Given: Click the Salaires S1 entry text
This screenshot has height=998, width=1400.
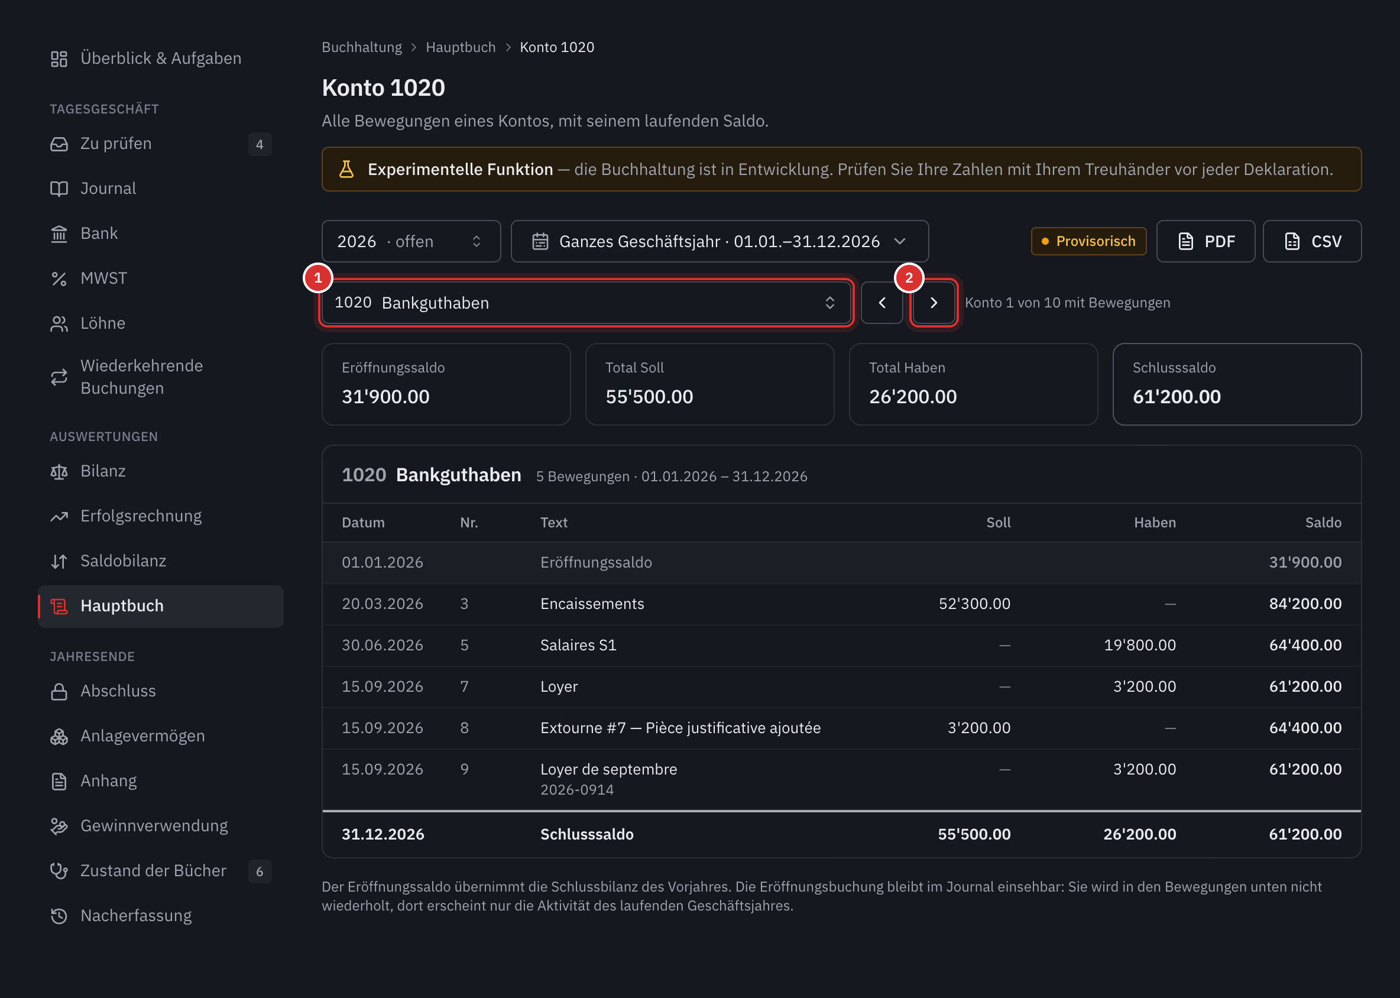Looking at the screenshot, I should pos(578,644).
